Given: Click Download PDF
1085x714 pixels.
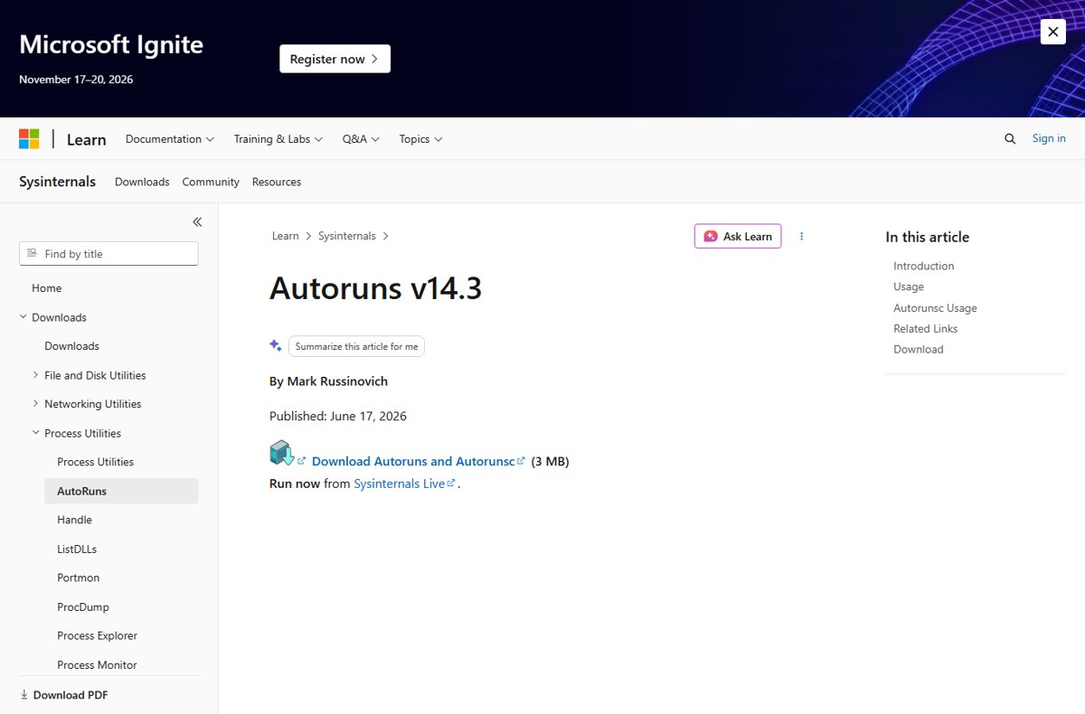Looking at the screenshot, I should [71, 695].
